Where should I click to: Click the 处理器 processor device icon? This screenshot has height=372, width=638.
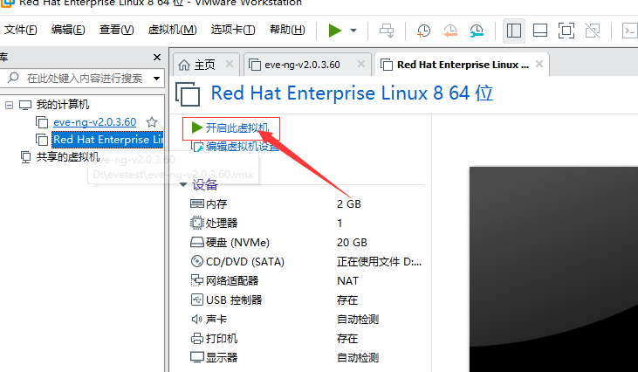pos(197,223)
